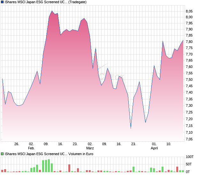Click the 7,05 price axis label
Screen dimensions: 198x175
click(189, 139)
